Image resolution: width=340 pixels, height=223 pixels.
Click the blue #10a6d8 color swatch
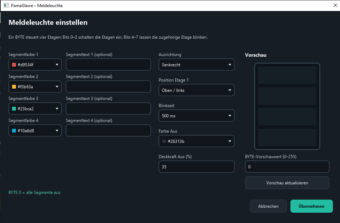click(14, 130)
